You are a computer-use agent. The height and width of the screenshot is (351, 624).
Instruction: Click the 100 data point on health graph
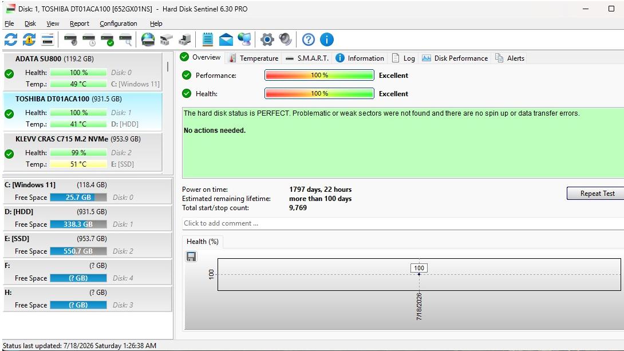[x=419, y=274]
